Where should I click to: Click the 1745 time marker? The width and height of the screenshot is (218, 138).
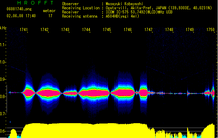click(x=107, y=30)
